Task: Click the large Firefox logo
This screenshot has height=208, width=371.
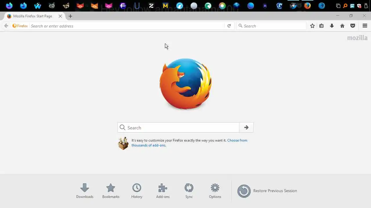Action: pyautogui.click(x=185, y=84)
